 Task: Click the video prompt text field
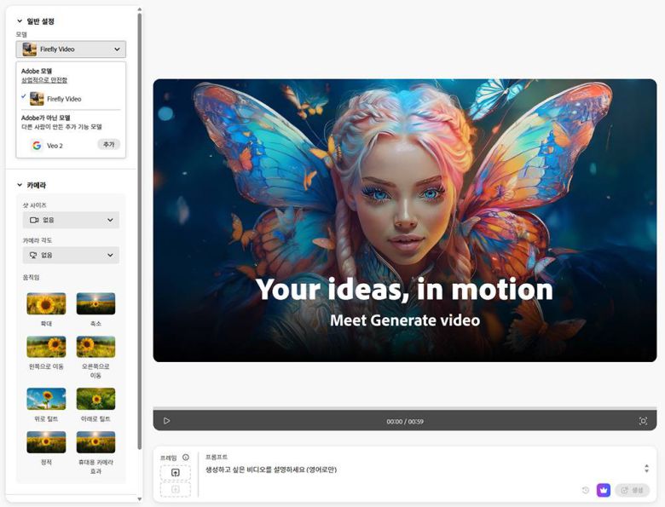click(418, 470)
